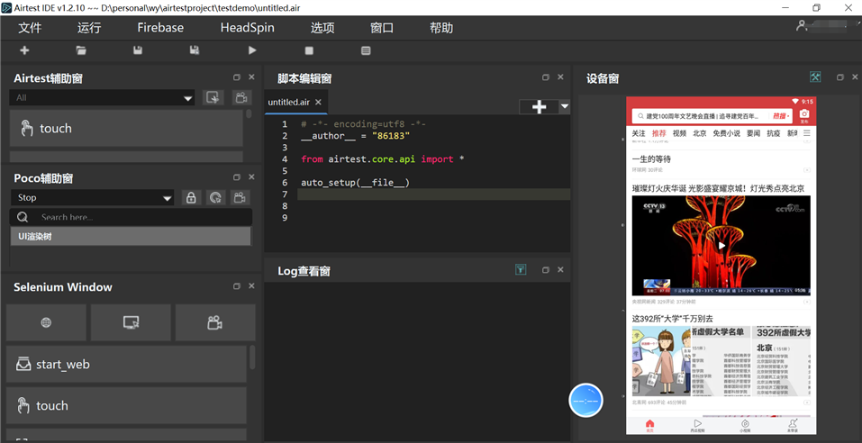The image size is (862, 443).
Task: Stop the script with the stop icon
Action: point(309,50)
